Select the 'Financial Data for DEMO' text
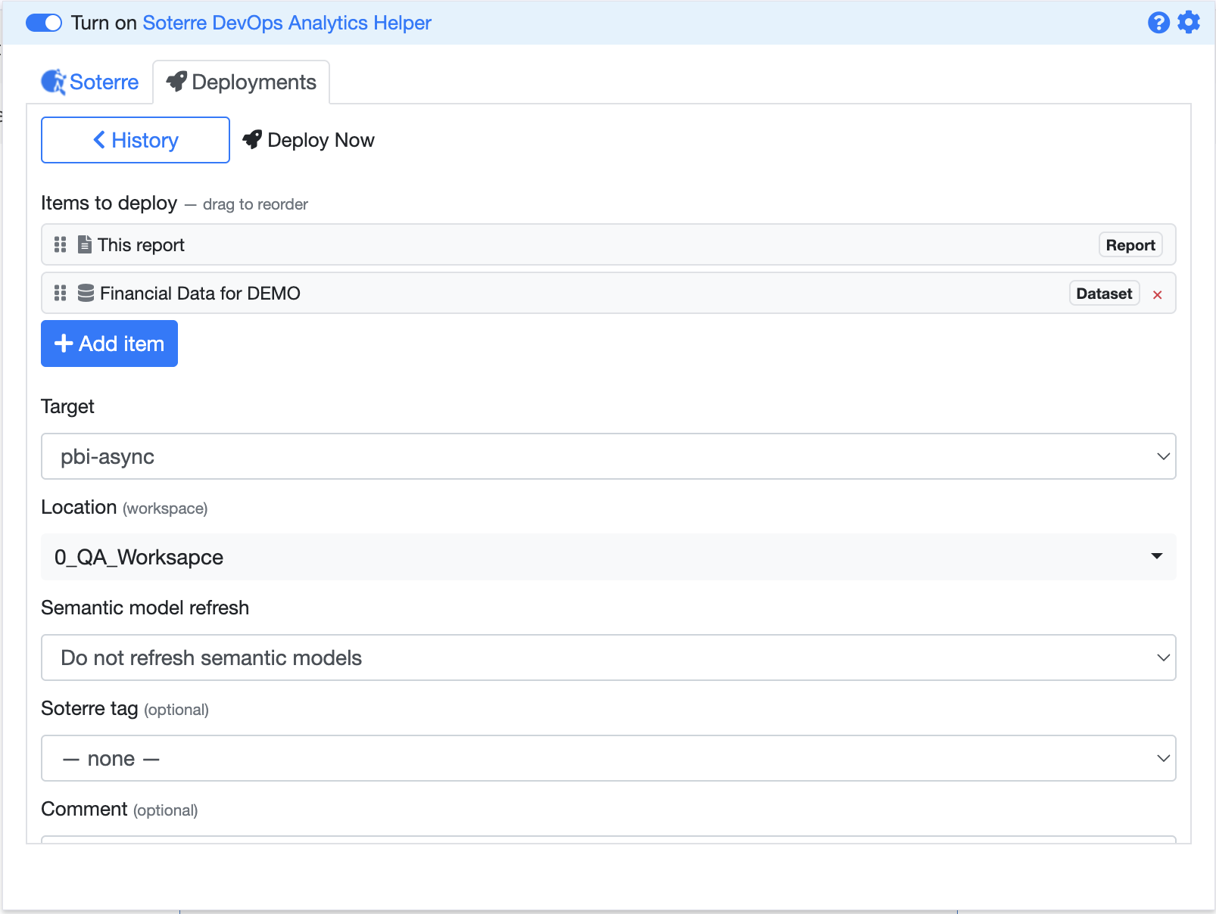The width and height of the screenshot is (1216, 914). 200,294
